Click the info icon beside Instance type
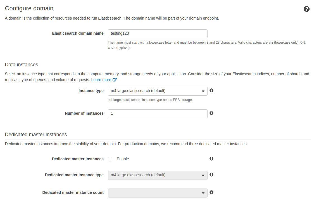Image resolution: width=319 pixels, height=207 pixels. [211, 90]
